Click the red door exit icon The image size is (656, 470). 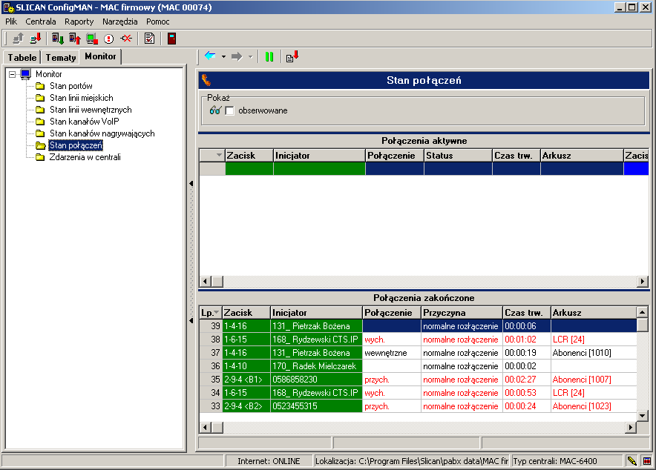(171, 39)
